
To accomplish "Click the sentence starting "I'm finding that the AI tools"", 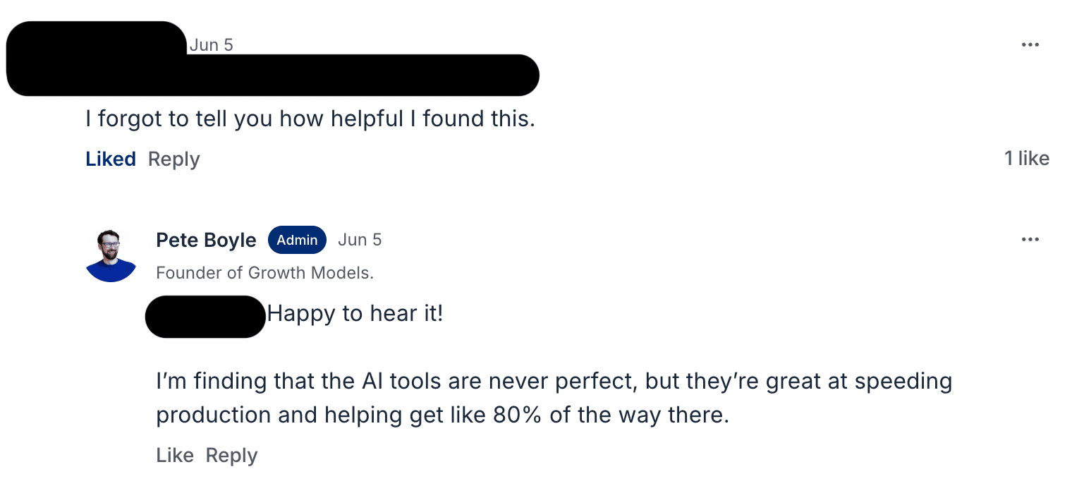I will [x=554, y=398].
